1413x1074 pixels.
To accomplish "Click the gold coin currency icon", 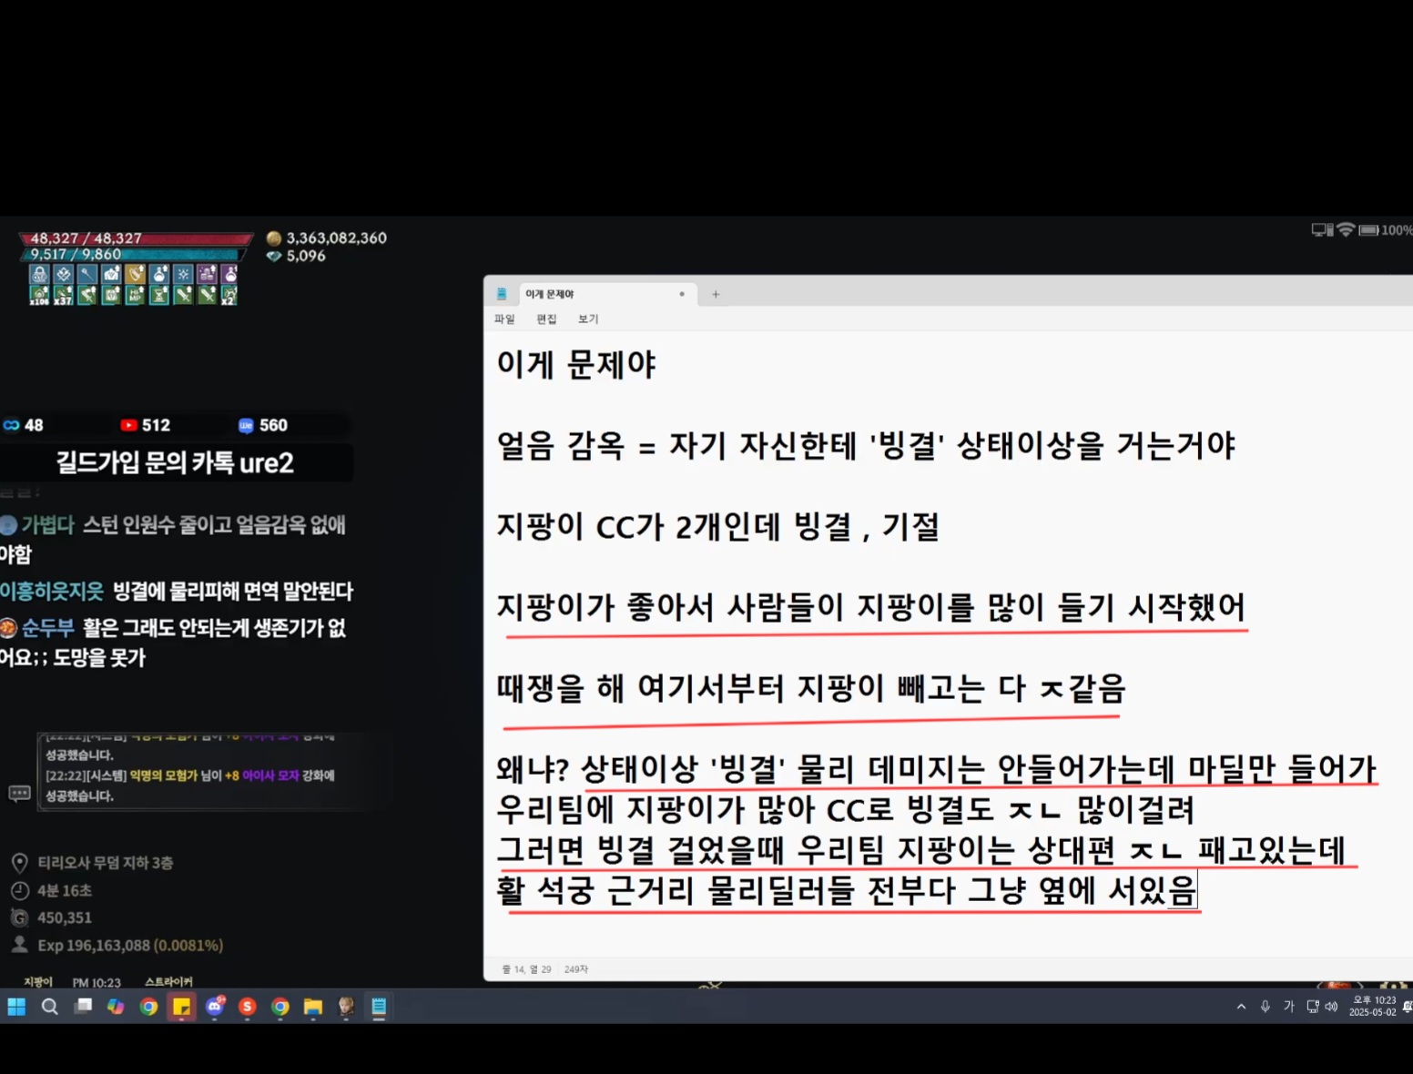I will point(273,238).
